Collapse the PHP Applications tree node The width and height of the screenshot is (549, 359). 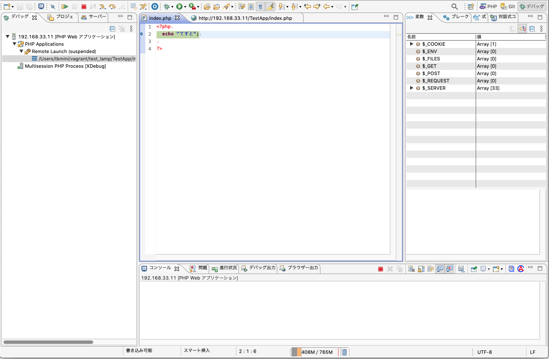pos(14,44)
